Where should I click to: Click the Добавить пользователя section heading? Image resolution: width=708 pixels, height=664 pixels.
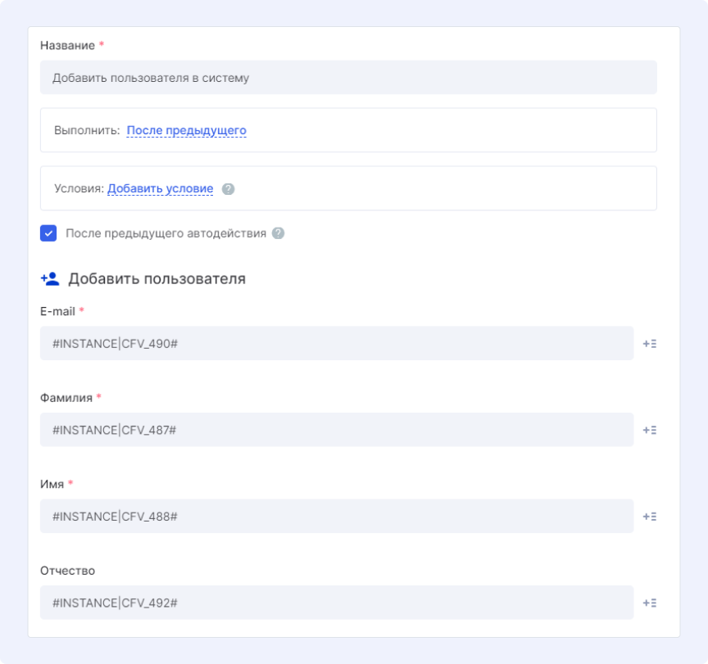pos(157,278)
